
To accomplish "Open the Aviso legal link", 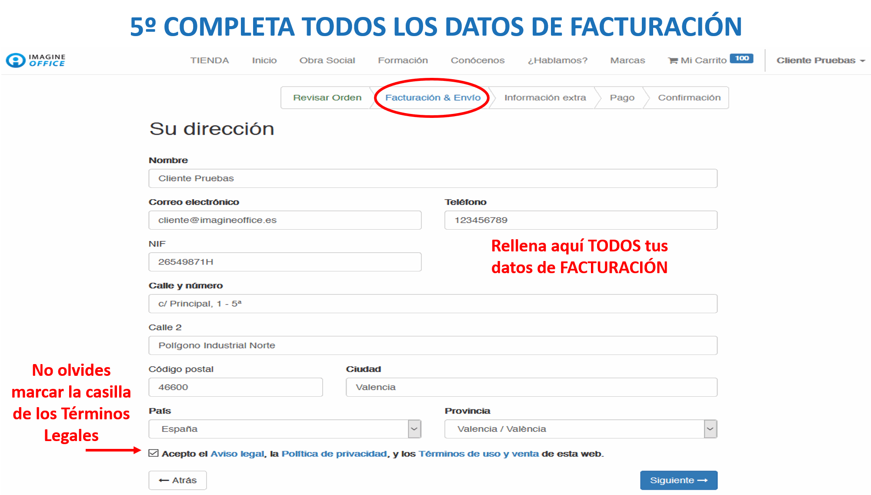I will [x=237, y=454].
